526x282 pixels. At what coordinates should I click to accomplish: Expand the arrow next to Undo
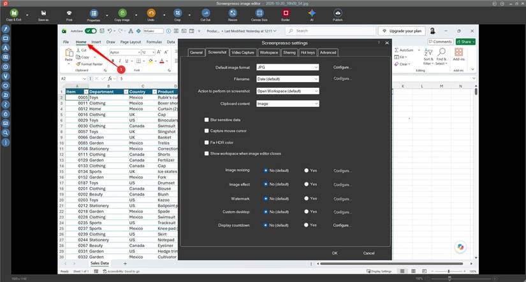[x=164, y=15]
